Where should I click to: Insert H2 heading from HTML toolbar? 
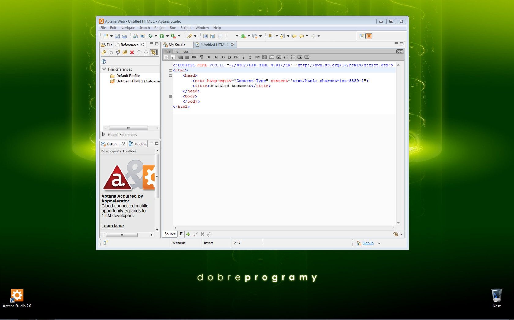(x=215, y=57)
